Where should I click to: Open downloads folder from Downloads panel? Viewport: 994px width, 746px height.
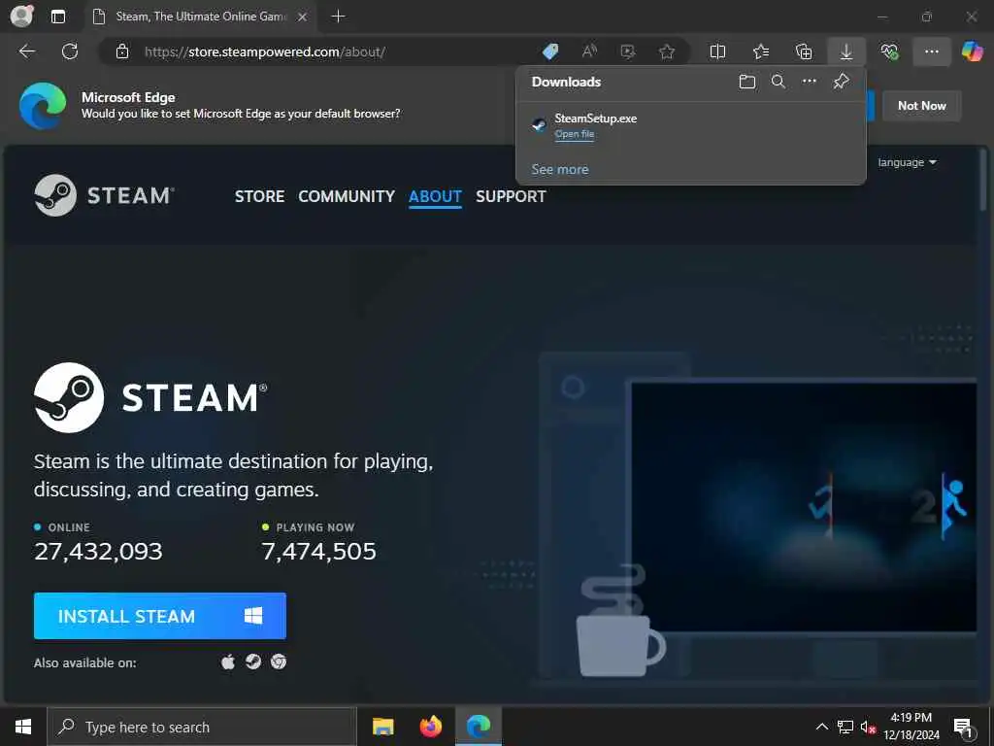coord(746,82)
